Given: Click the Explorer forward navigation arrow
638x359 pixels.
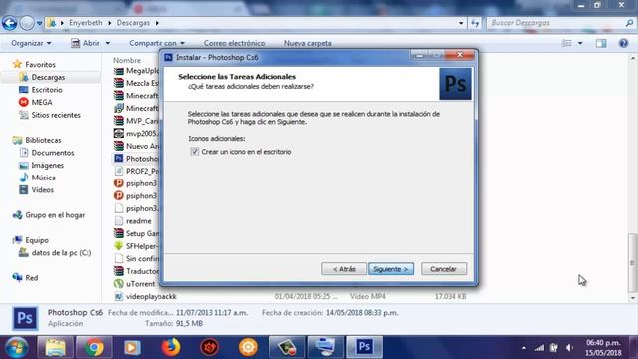Looking at the screenshot, I should click(x=27, y=23).
